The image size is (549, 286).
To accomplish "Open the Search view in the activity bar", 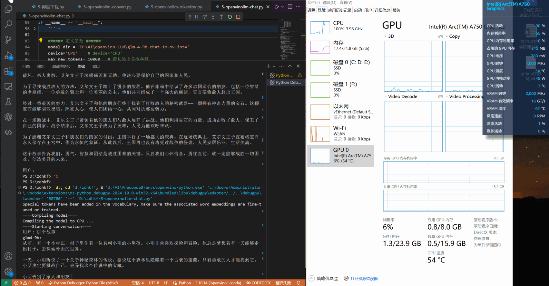I will coord(8,24).
